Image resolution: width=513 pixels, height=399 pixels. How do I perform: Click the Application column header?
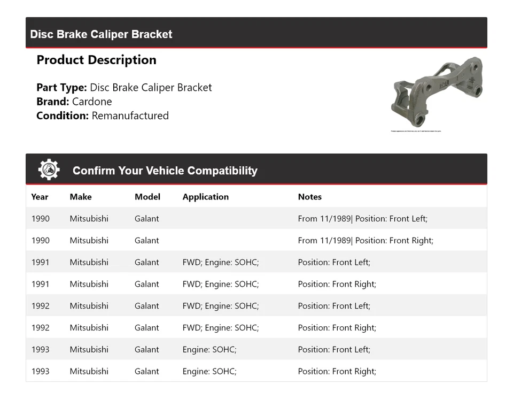pos(206,197)
